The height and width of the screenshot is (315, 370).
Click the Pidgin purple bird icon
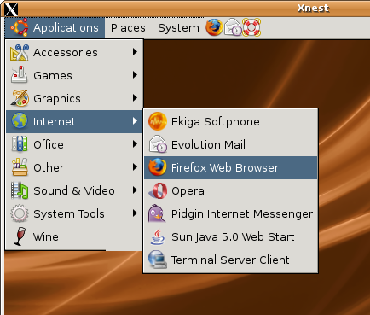click(x=157, y=213)
